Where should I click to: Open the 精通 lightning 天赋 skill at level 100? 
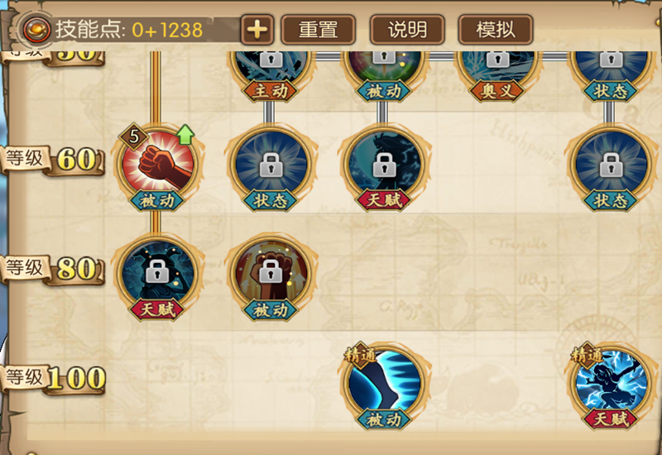coord(611,381)
